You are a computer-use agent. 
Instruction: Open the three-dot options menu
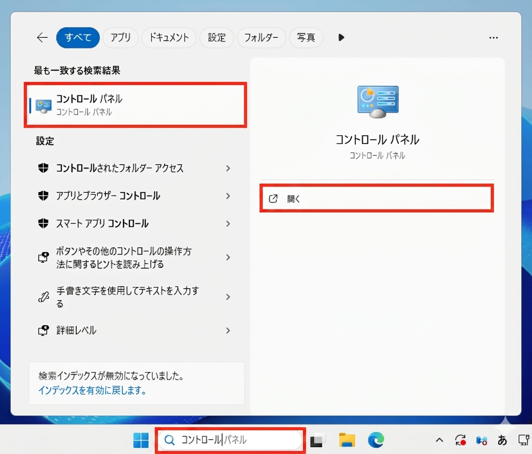494,38
